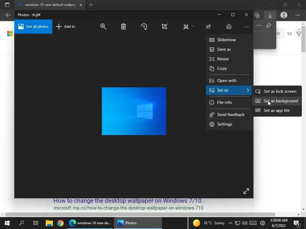Open Edge Settings and more dots

(297, 15)
